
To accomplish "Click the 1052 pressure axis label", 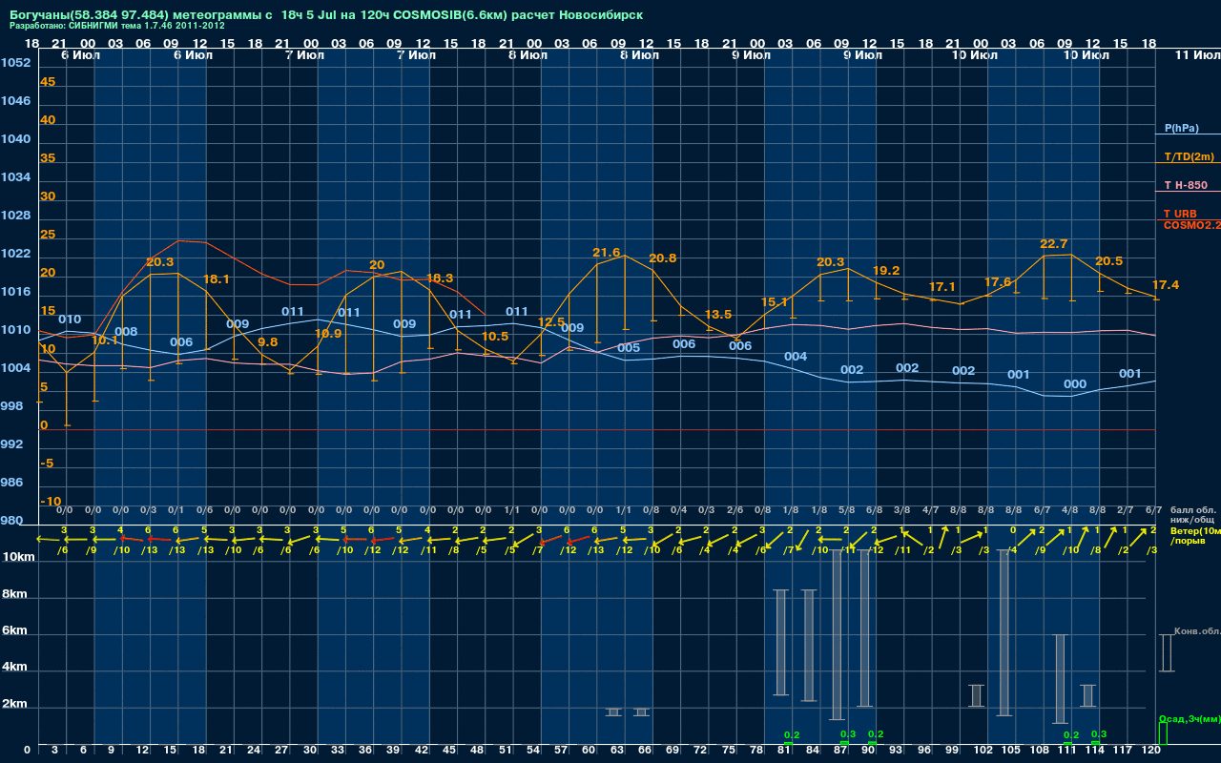I will tap(15, 63).
